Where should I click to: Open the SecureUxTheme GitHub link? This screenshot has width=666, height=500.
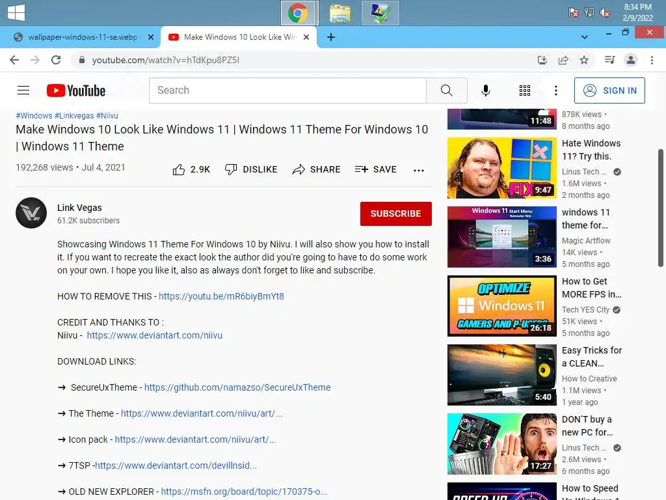coord(237,387)
